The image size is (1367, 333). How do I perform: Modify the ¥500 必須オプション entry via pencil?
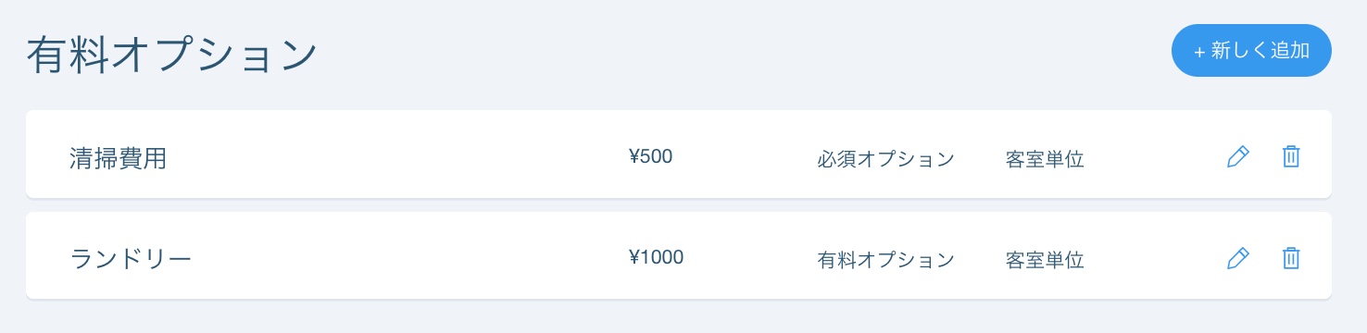coord(1237,157)
